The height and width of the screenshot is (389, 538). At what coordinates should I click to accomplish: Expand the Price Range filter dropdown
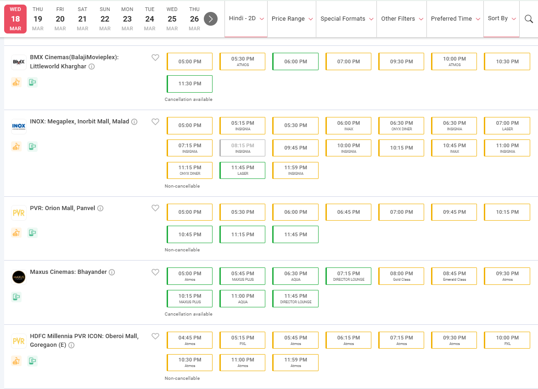pos(291,19)
